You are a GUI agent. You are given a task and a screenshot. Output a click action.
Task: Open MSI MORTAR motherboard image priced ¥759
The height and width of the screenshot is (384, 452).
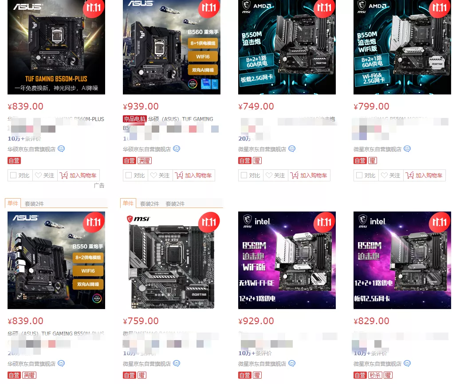[172, 260]
